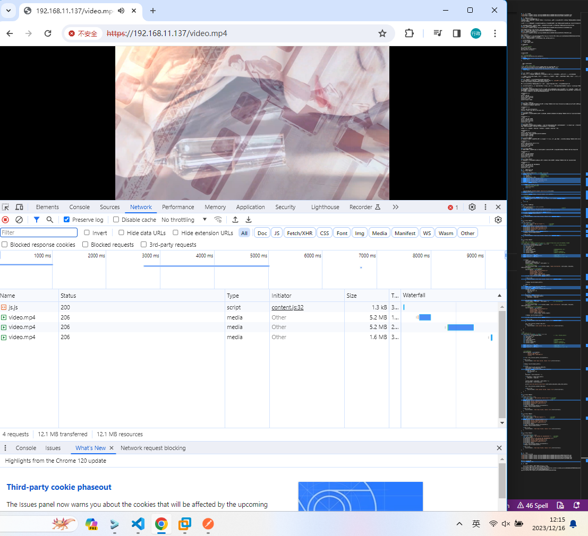
Task: Open Visual Studio Code from taskbar
Action: [138, 524]
